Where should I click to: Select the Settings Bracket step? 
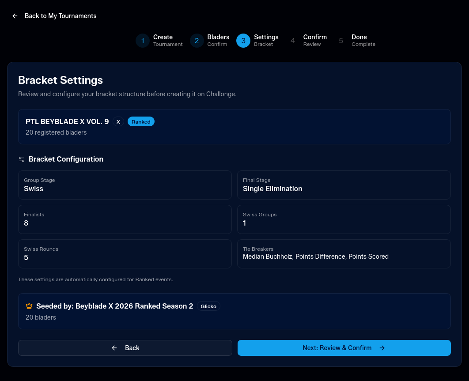click(x=257, y=41)
